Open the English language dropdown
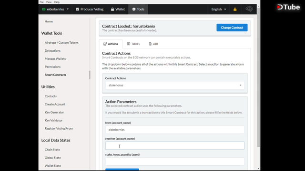The height and width of the screenshot is (171, 305). tap(219, 9)
